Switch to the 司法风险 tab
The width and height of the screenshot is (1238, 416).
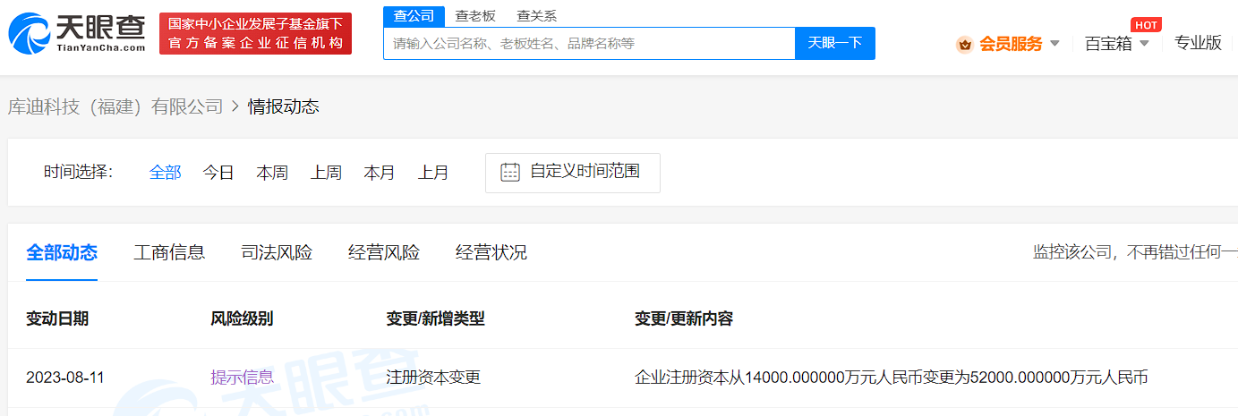(277, 252)
